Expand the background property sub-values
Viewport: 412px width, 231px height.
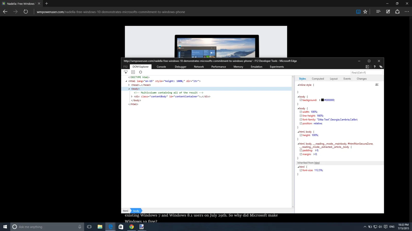(320, 100)
